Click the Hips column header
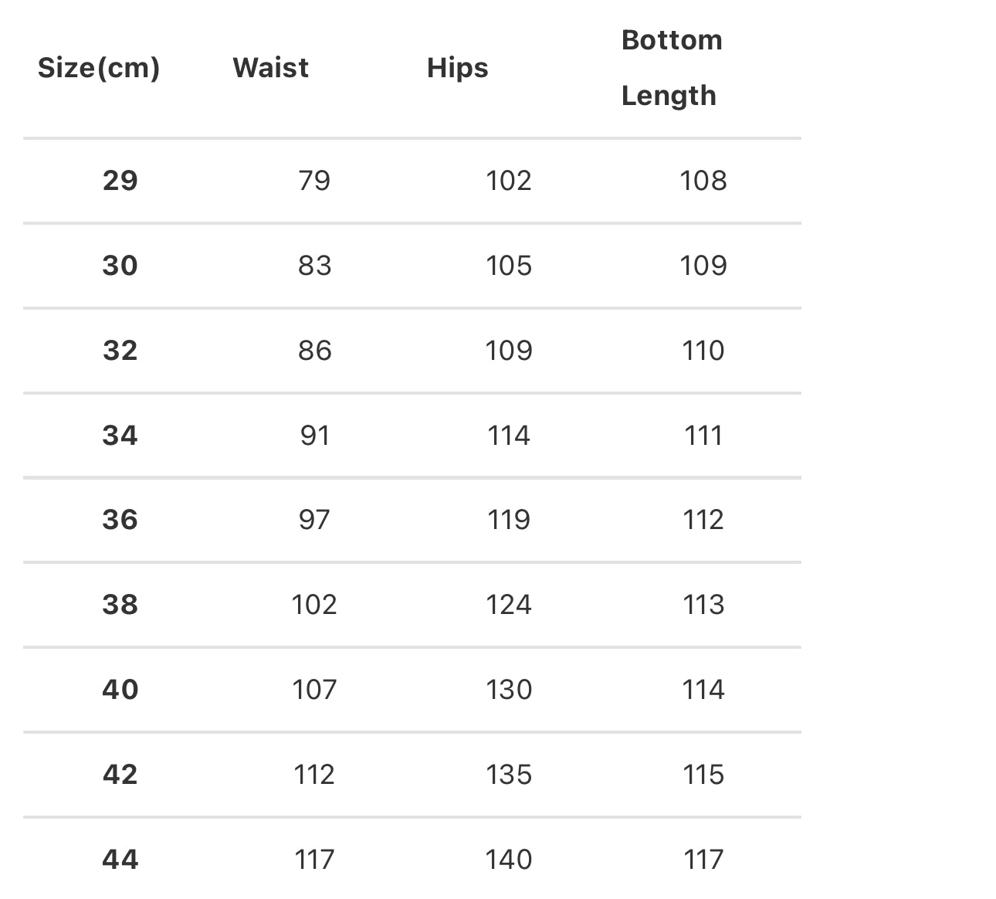Viewport: 996px width, 899px height. pos(457,69)
